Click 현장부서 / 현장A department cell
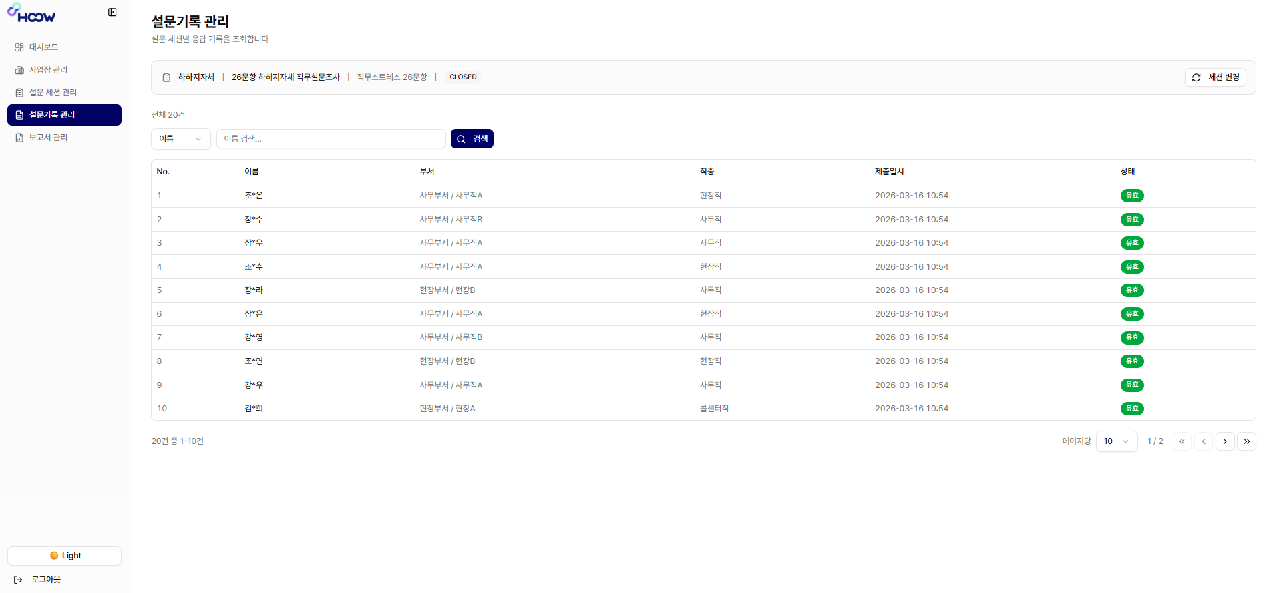Image resolution: width=1273 pixels, height=593 pixels. pos(447,409)
